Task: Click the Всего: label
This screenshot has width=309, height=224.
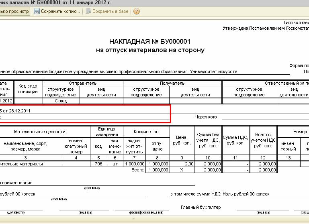Action: (x=138, y=170)
